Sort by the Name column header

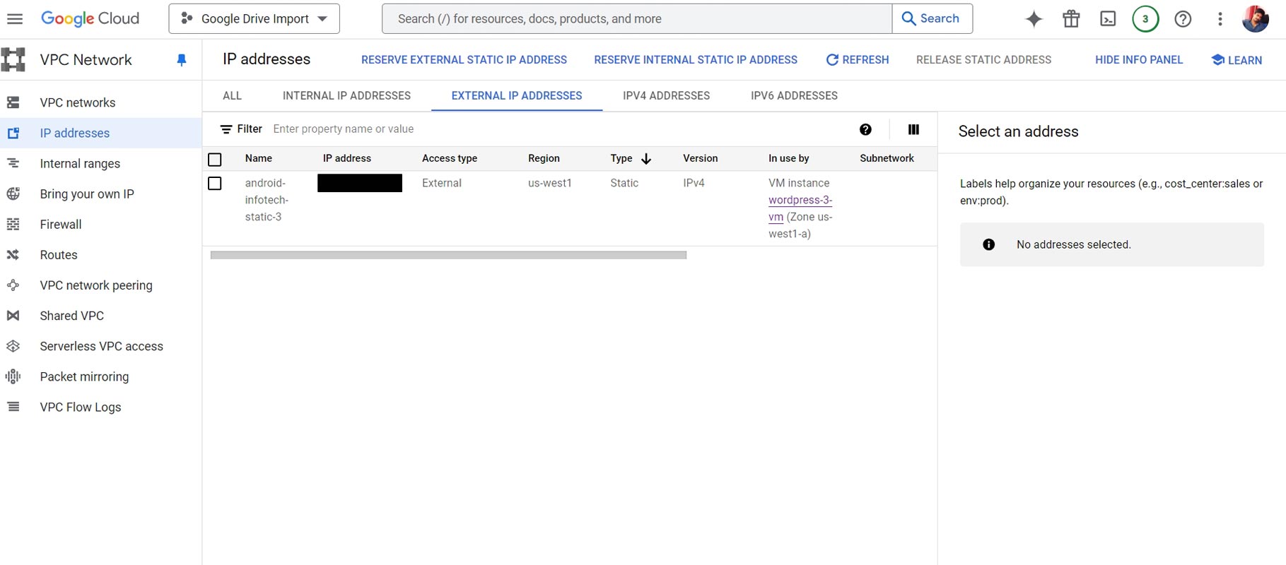[x=259, y=158]
